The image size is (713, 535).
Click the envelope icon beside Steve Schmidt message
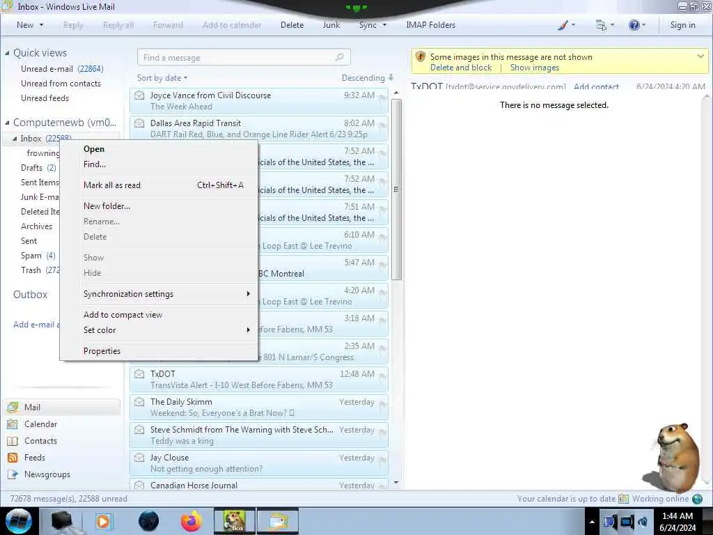pyautogui.click(x=139, y=430)
